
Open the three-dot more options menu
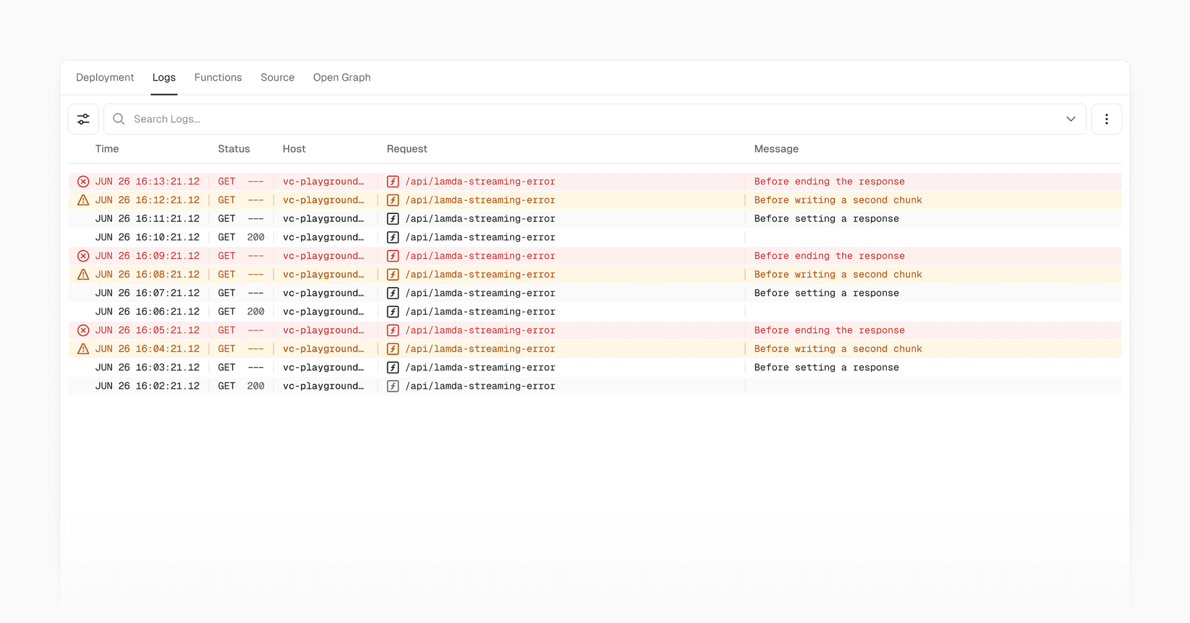pos(1106,119)
